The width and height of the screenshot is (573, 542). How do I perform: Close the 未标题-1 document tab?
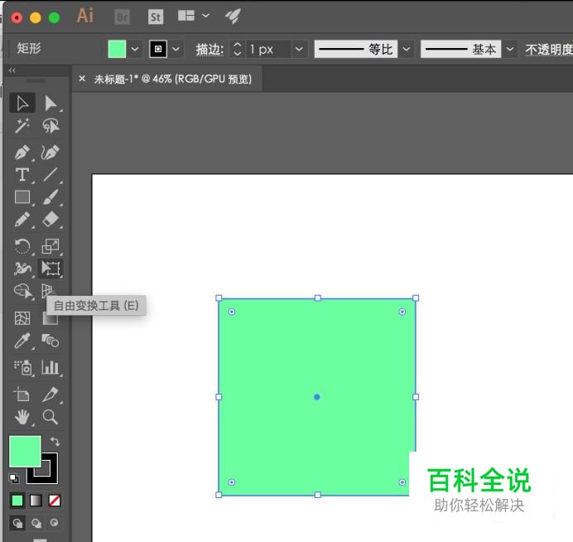[x=82, y=79]
